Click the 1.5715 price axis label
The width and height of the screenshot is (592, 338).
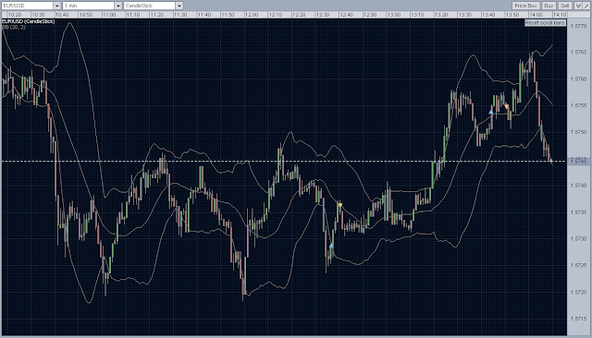tap(578, 319)
